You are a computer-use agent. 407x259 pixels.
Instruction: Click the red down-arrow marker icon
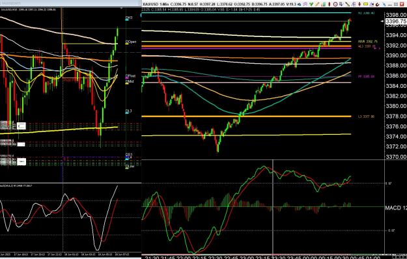pos(359,4)
